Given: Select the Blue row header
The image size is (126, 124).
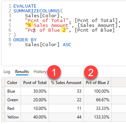Looking at the screenshot, I should [3, 91].
